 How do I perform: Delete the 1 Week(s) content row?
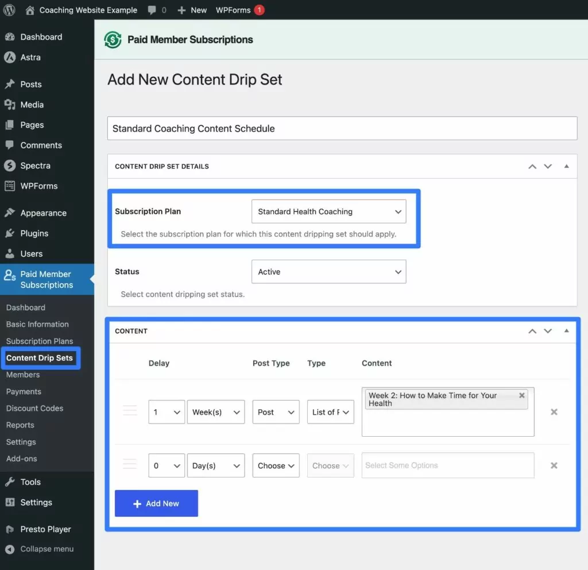tap(554, 412)
